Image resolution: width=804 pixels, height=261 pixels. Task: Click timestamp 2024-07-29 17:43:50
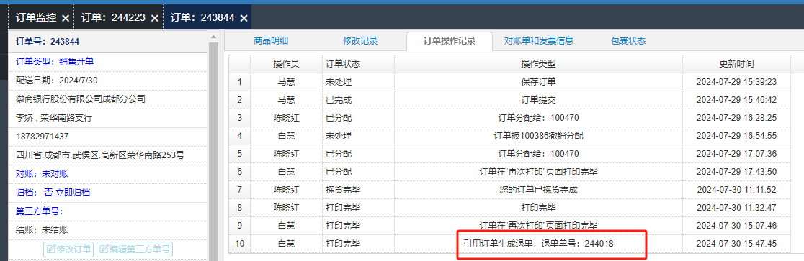point(736,171)
